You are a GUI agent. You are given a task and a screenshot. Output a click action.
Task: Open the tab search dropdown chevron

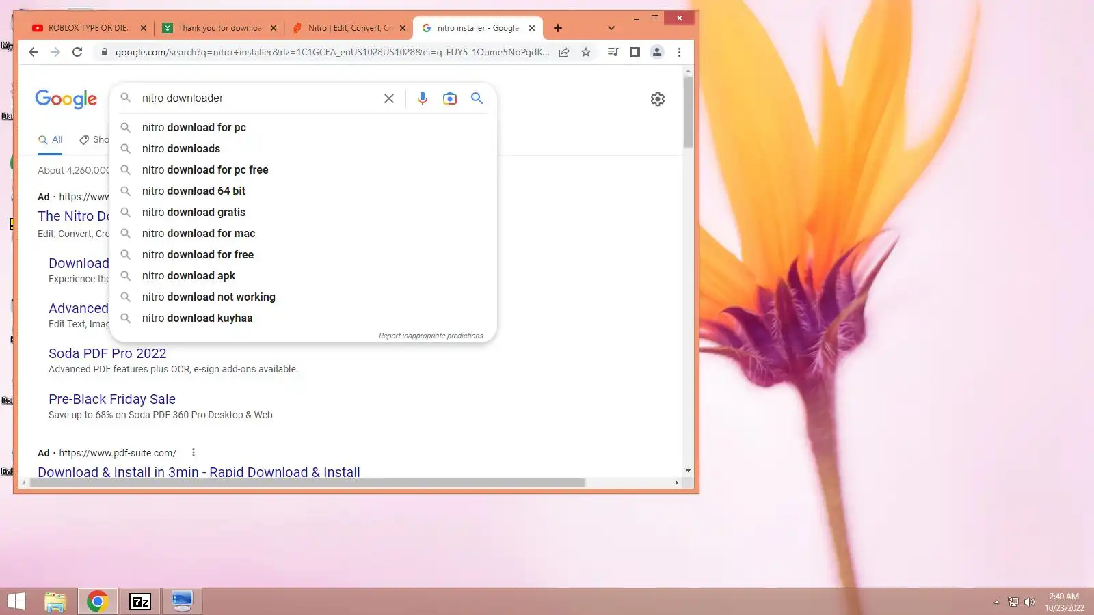pos(611,28)
